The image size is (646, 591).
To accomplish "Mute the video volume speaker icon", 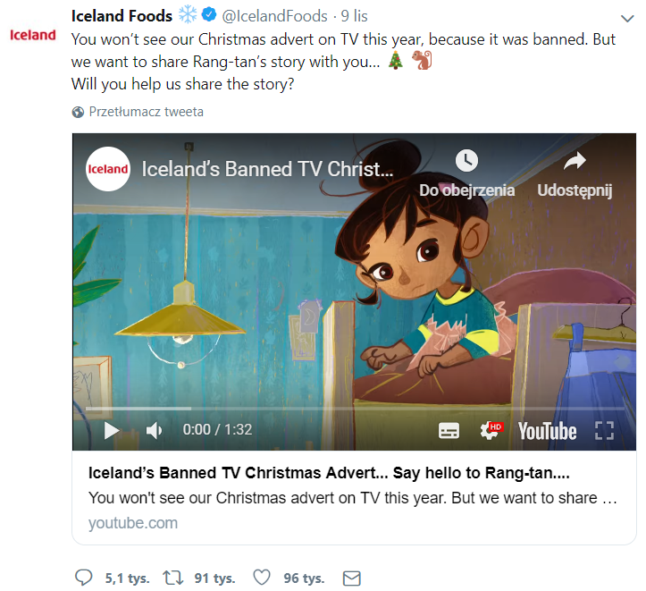I will pos(154,431).
